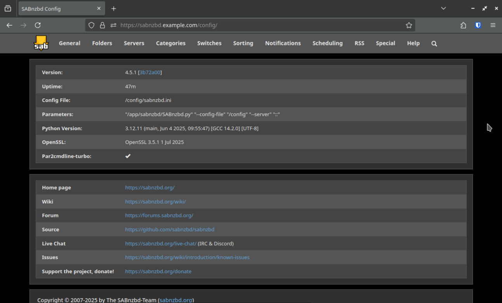
Task: Follow the version commit 3b72a00 link
Action: [x=150, y=72]
